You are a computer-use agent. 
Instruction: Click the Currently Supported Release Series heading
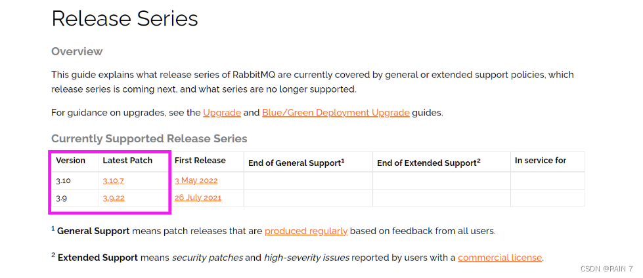149,138
